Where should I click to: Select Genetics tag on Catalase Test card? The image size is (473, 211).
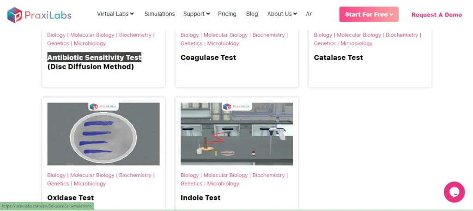pos(325,43)
